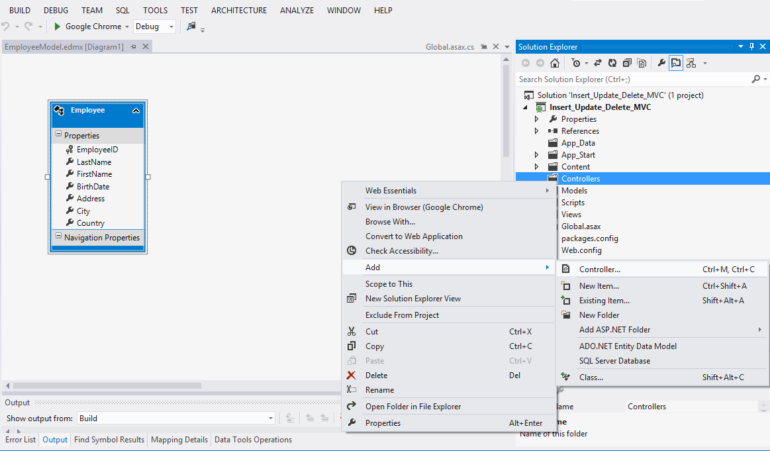Viewport: 770px width, 451px height.
Task: Toggle Show All Files in Solution Explorer
Action: click(641, 62)
